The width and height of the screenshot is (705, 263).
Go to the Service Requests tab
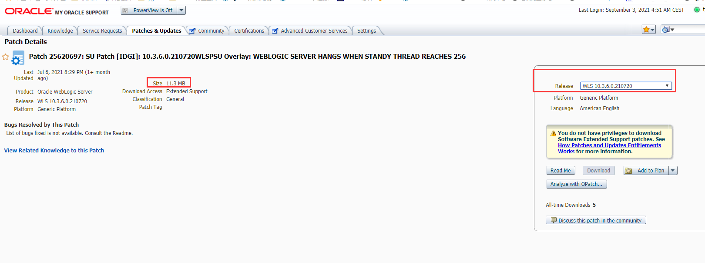102,30
